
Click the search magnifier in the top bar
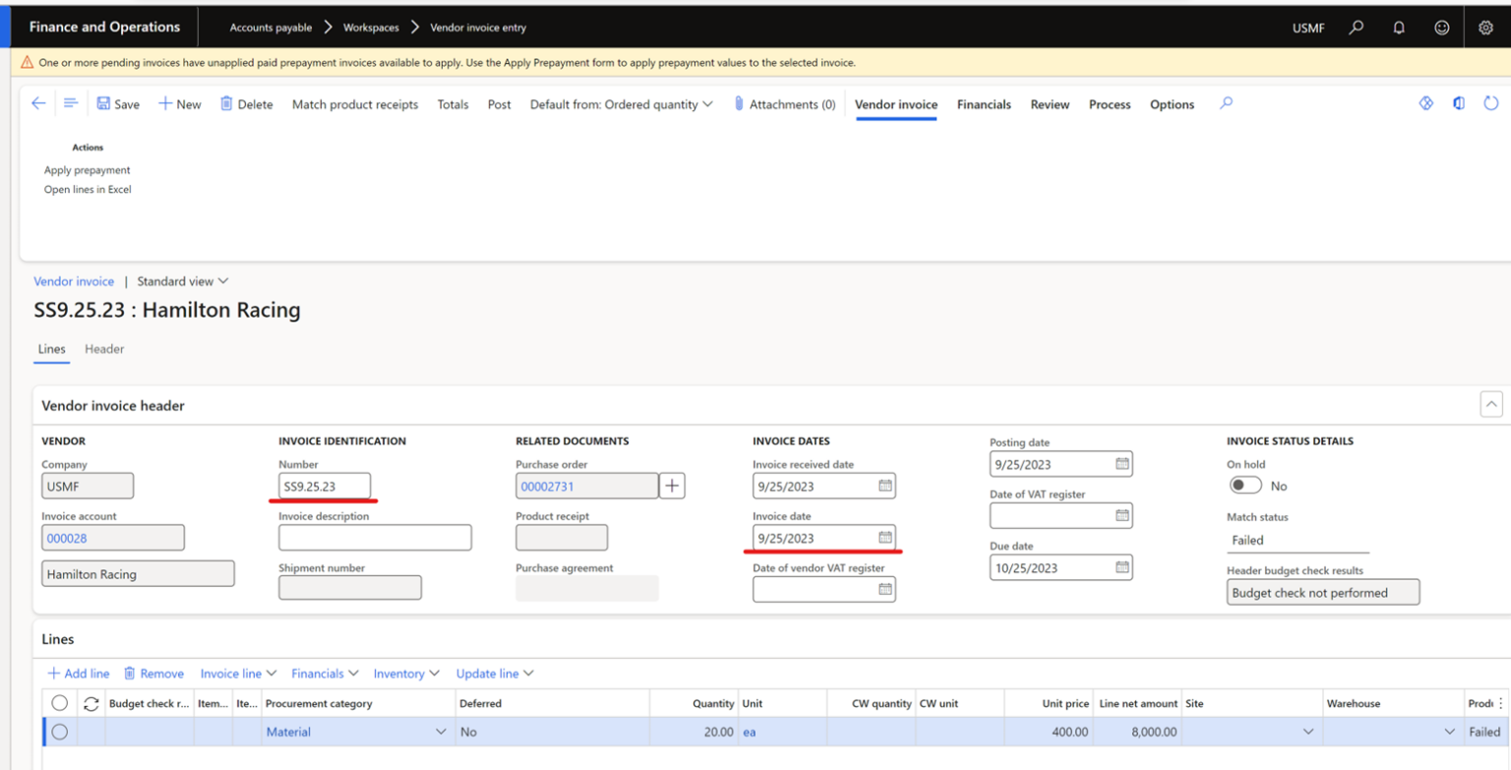click(x=1356, y=27)
